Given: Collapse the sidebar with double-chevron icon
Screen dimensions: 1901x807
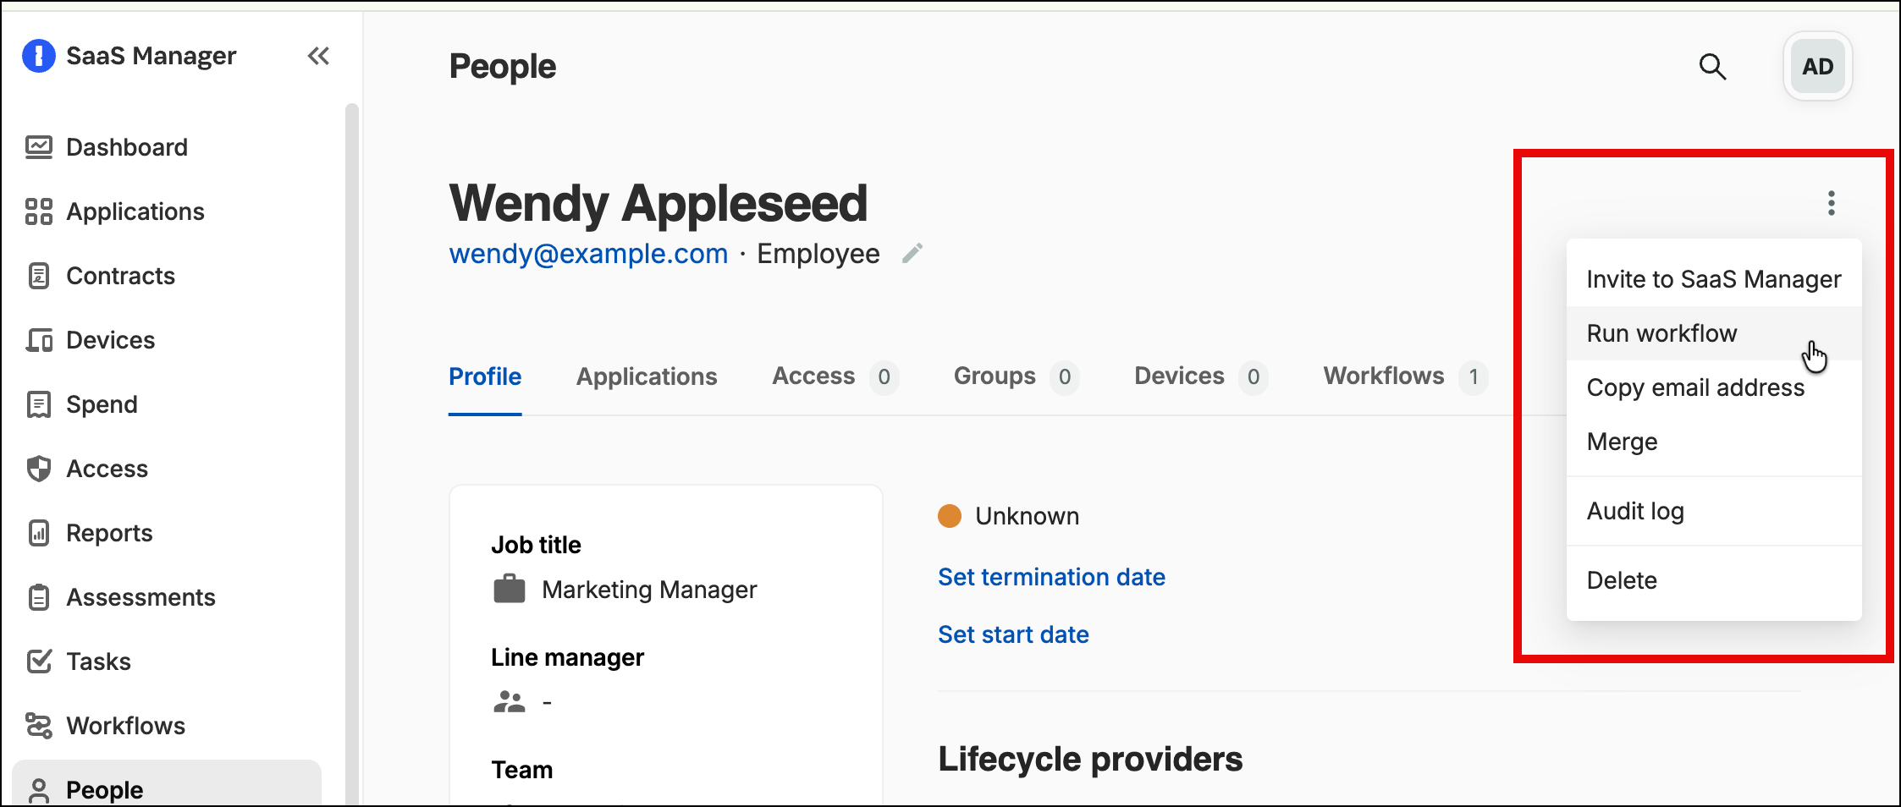Looking at the screenshot, I should pos(318,56).
